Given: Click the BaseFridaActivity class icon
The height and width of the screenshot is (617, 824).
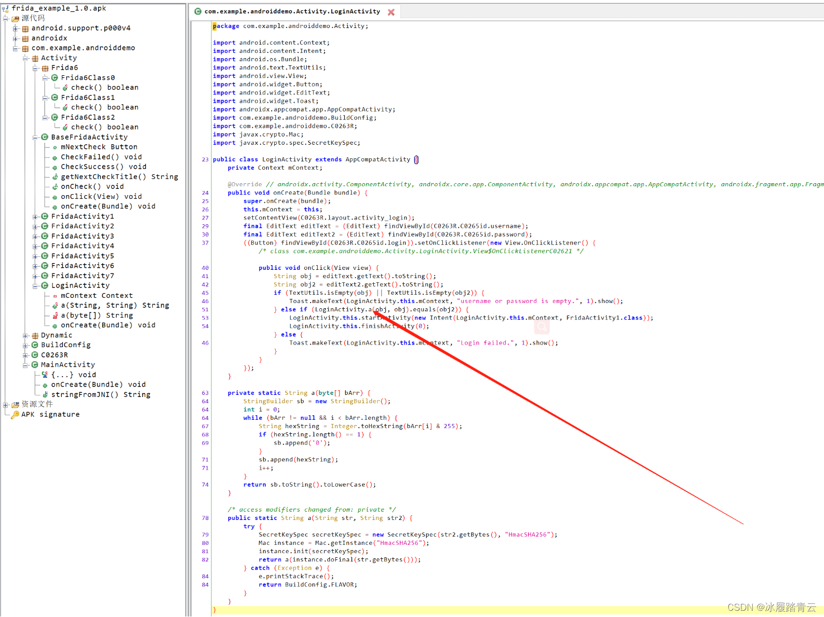Looking at the screenshot, I should (45, 137).
